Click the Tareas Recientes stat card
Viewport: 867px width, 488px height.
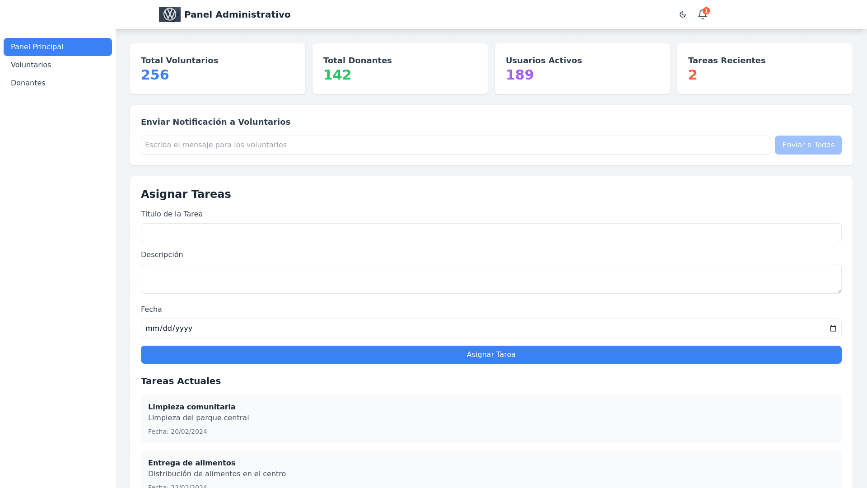coord(764,69)
